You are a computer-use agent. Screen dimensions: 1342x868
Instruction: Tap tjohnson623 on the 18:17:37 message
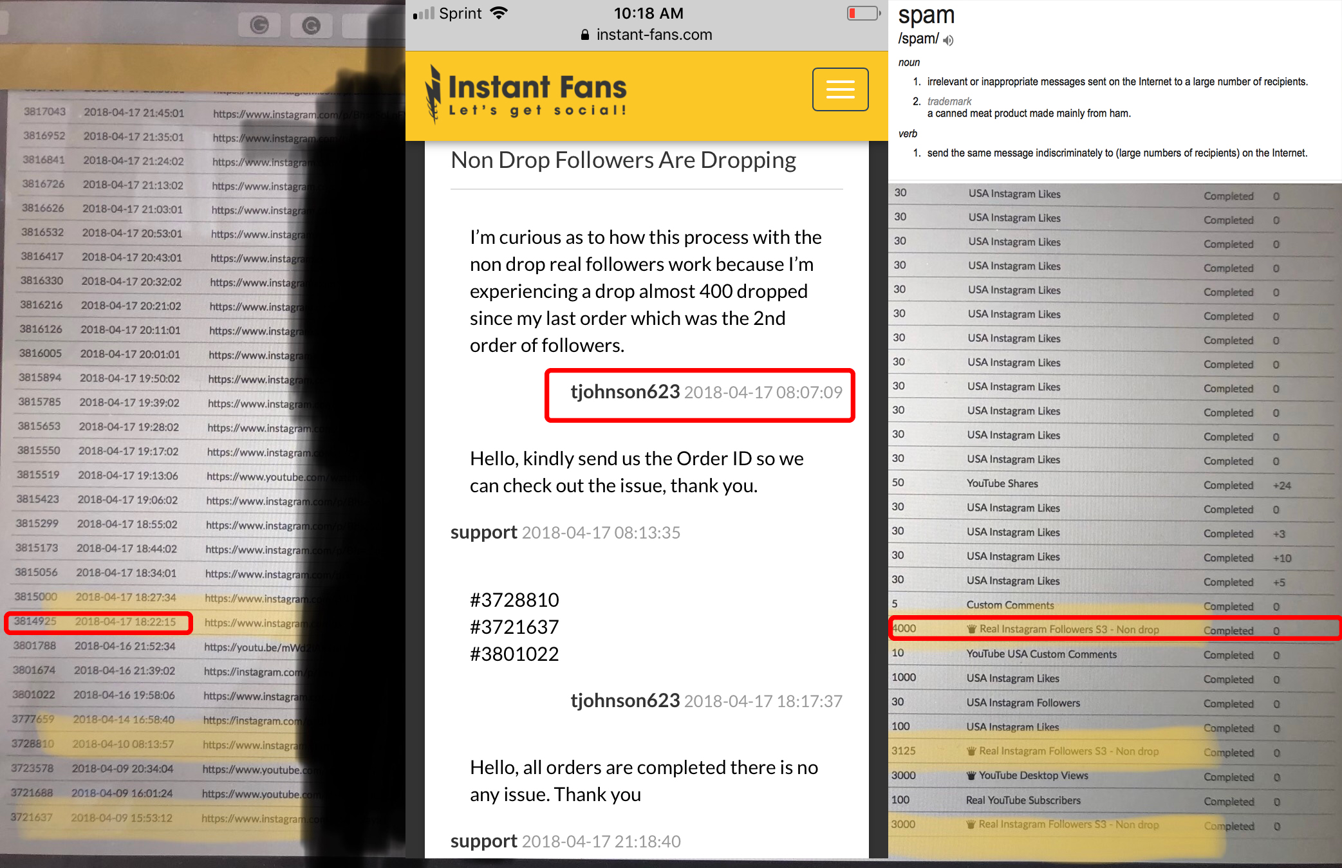click(625, 701)
